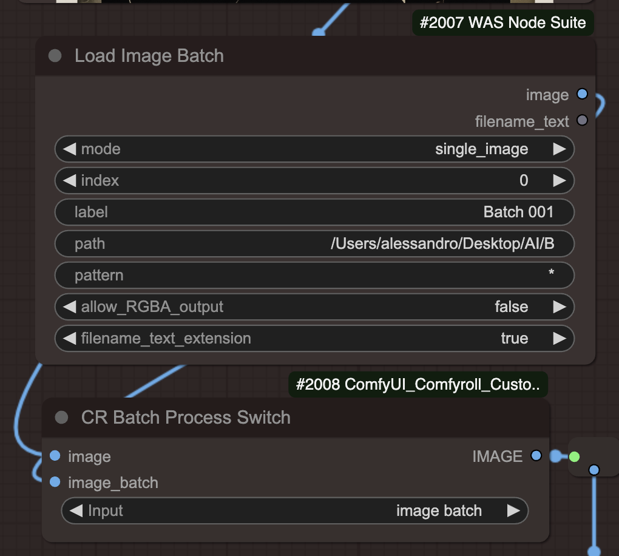
Task: Click the #2007 WAS Node Suite badge
Action: pos(502,22)
